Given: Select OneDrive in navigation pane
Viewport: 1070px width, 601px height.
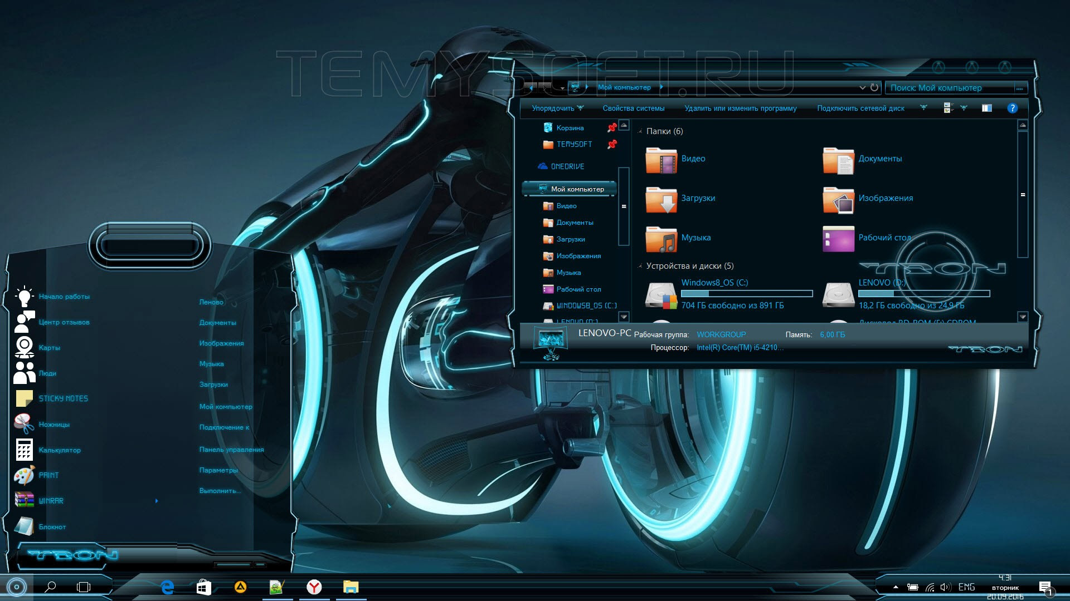Looking at the screenshot, I should pyautogui.click(x=561, y=166).
